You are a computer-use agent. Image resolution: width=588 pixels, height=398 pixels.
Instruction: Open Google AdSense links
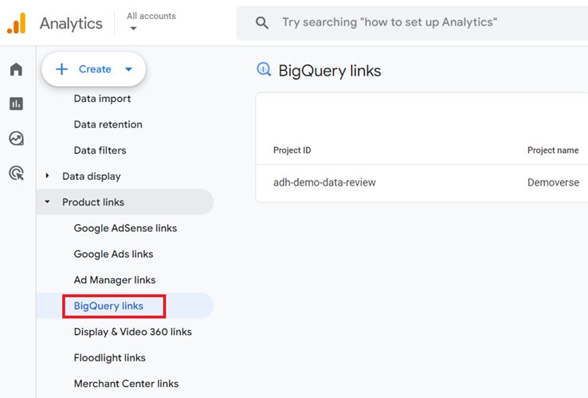point(125,228)
